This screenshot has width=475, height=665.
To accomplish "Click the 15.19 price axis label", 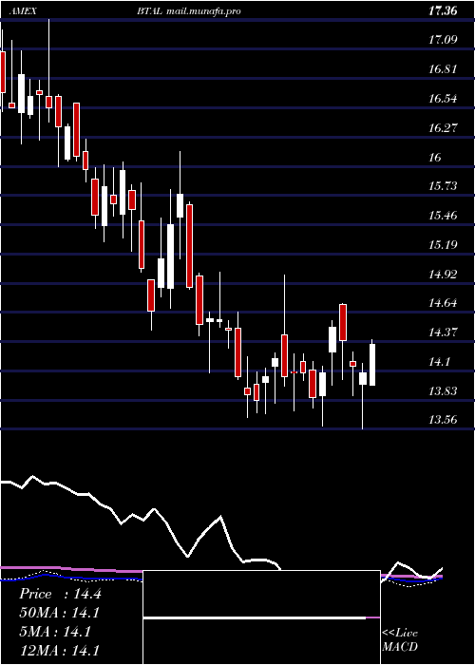I will [444, 245].
